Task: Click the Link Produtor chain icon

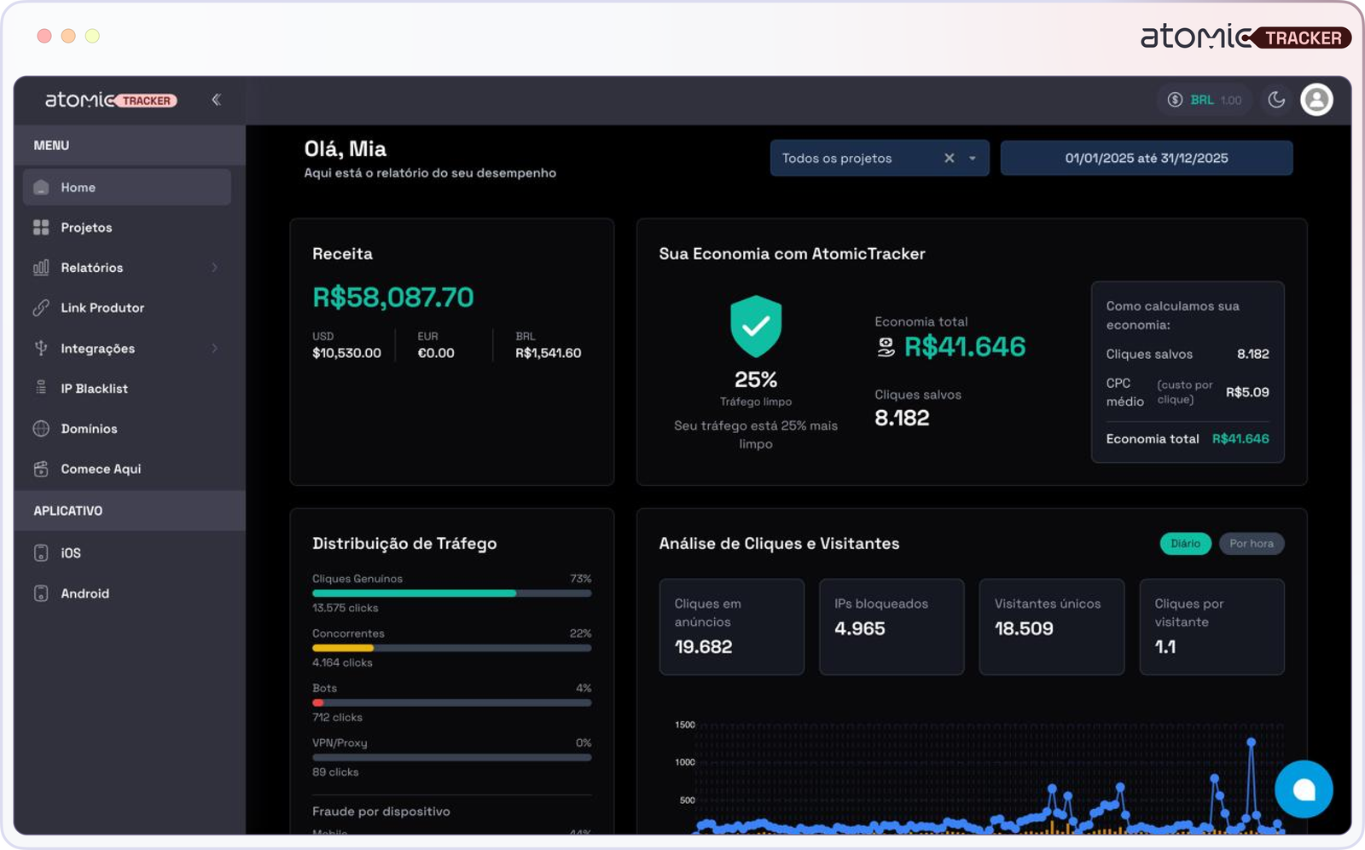Action: coord(41,308)
